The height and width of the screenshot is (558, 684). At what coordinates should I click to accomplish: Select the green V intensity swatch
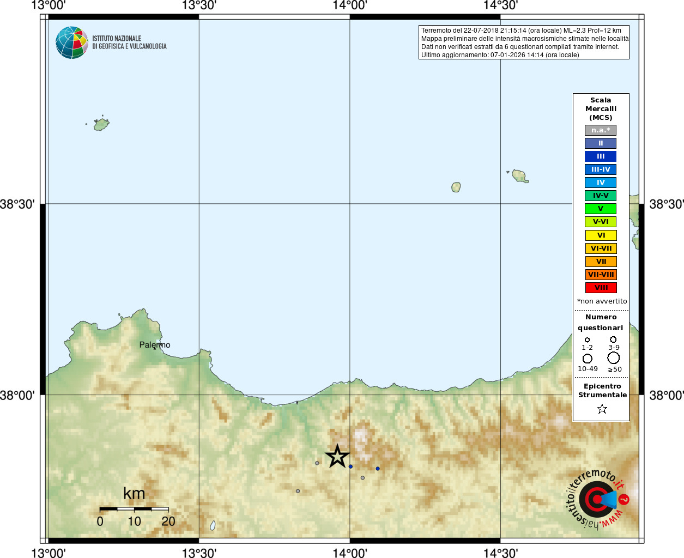pyautogui.click(x=601, y=209)
